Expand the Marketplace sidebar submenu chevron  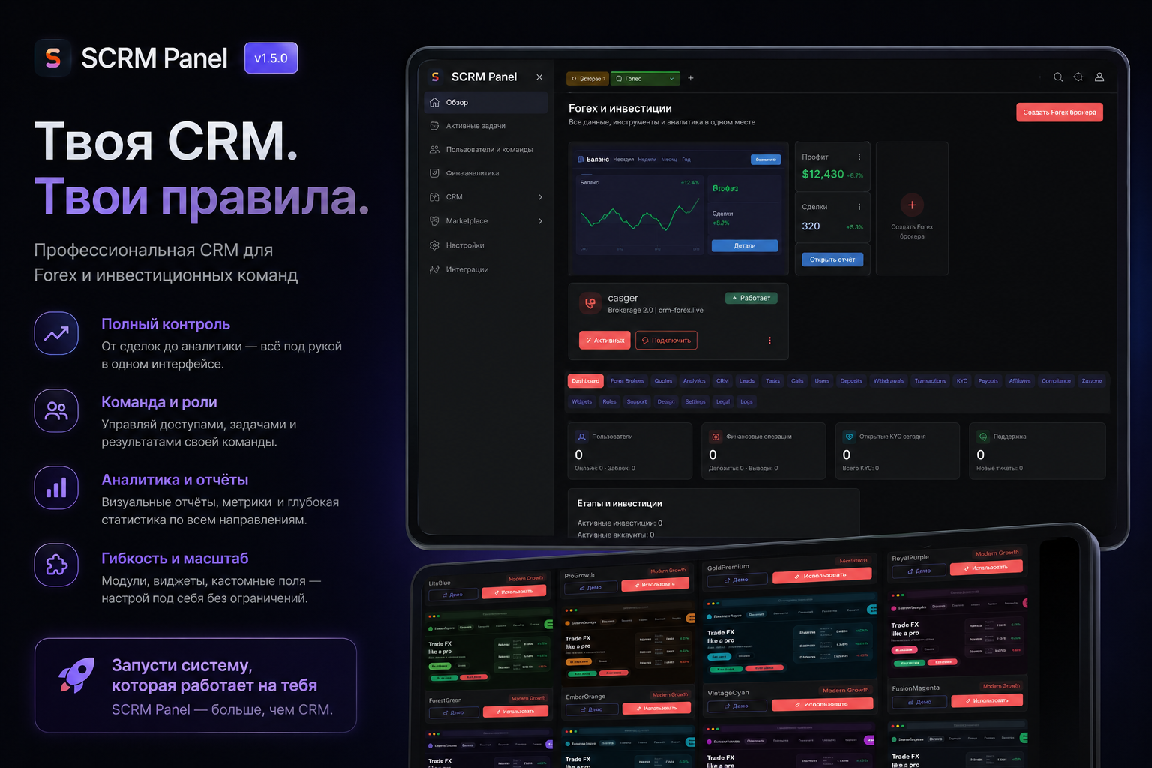(x=540, y=221)
